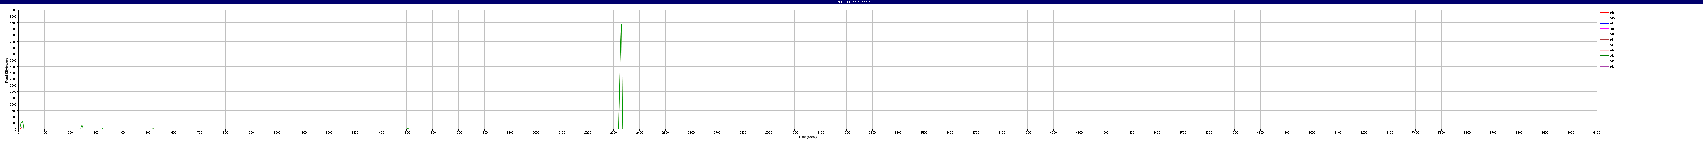Click the small green peak near 250 seconds
Screen dimensions: 1703x143
tap(82, 127)
